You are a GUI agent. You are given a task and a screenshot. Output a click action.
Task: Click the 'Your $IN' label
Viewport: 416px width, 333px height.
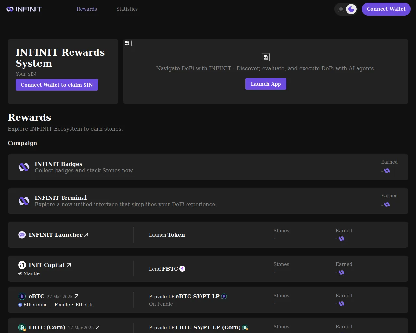click(x=26, y=74)
